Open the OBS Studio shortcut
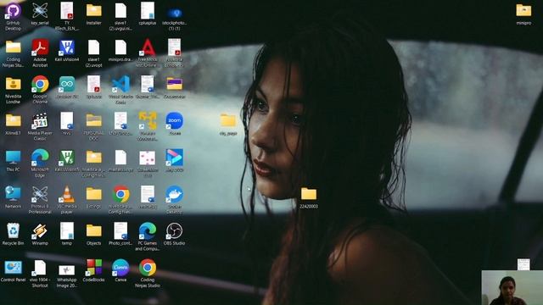The width and height of the screenshot is (543, 305). [x=175, y=230]
